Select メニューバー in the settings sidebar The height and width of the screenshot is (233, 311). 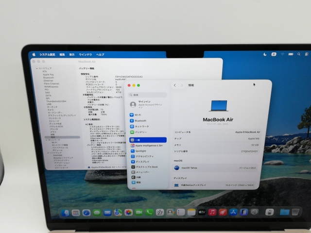(148, 172)
